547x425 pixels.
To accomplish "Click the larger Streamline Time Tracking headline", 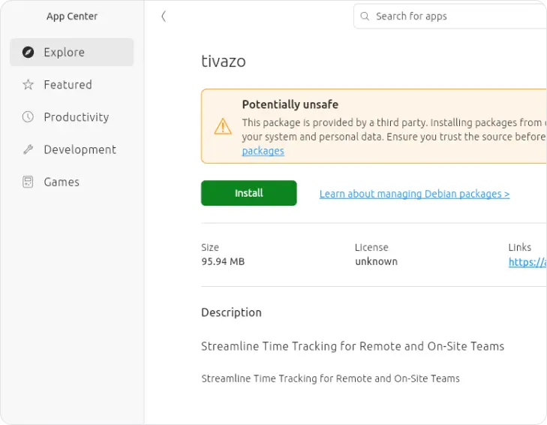I will tap(353, 346).
